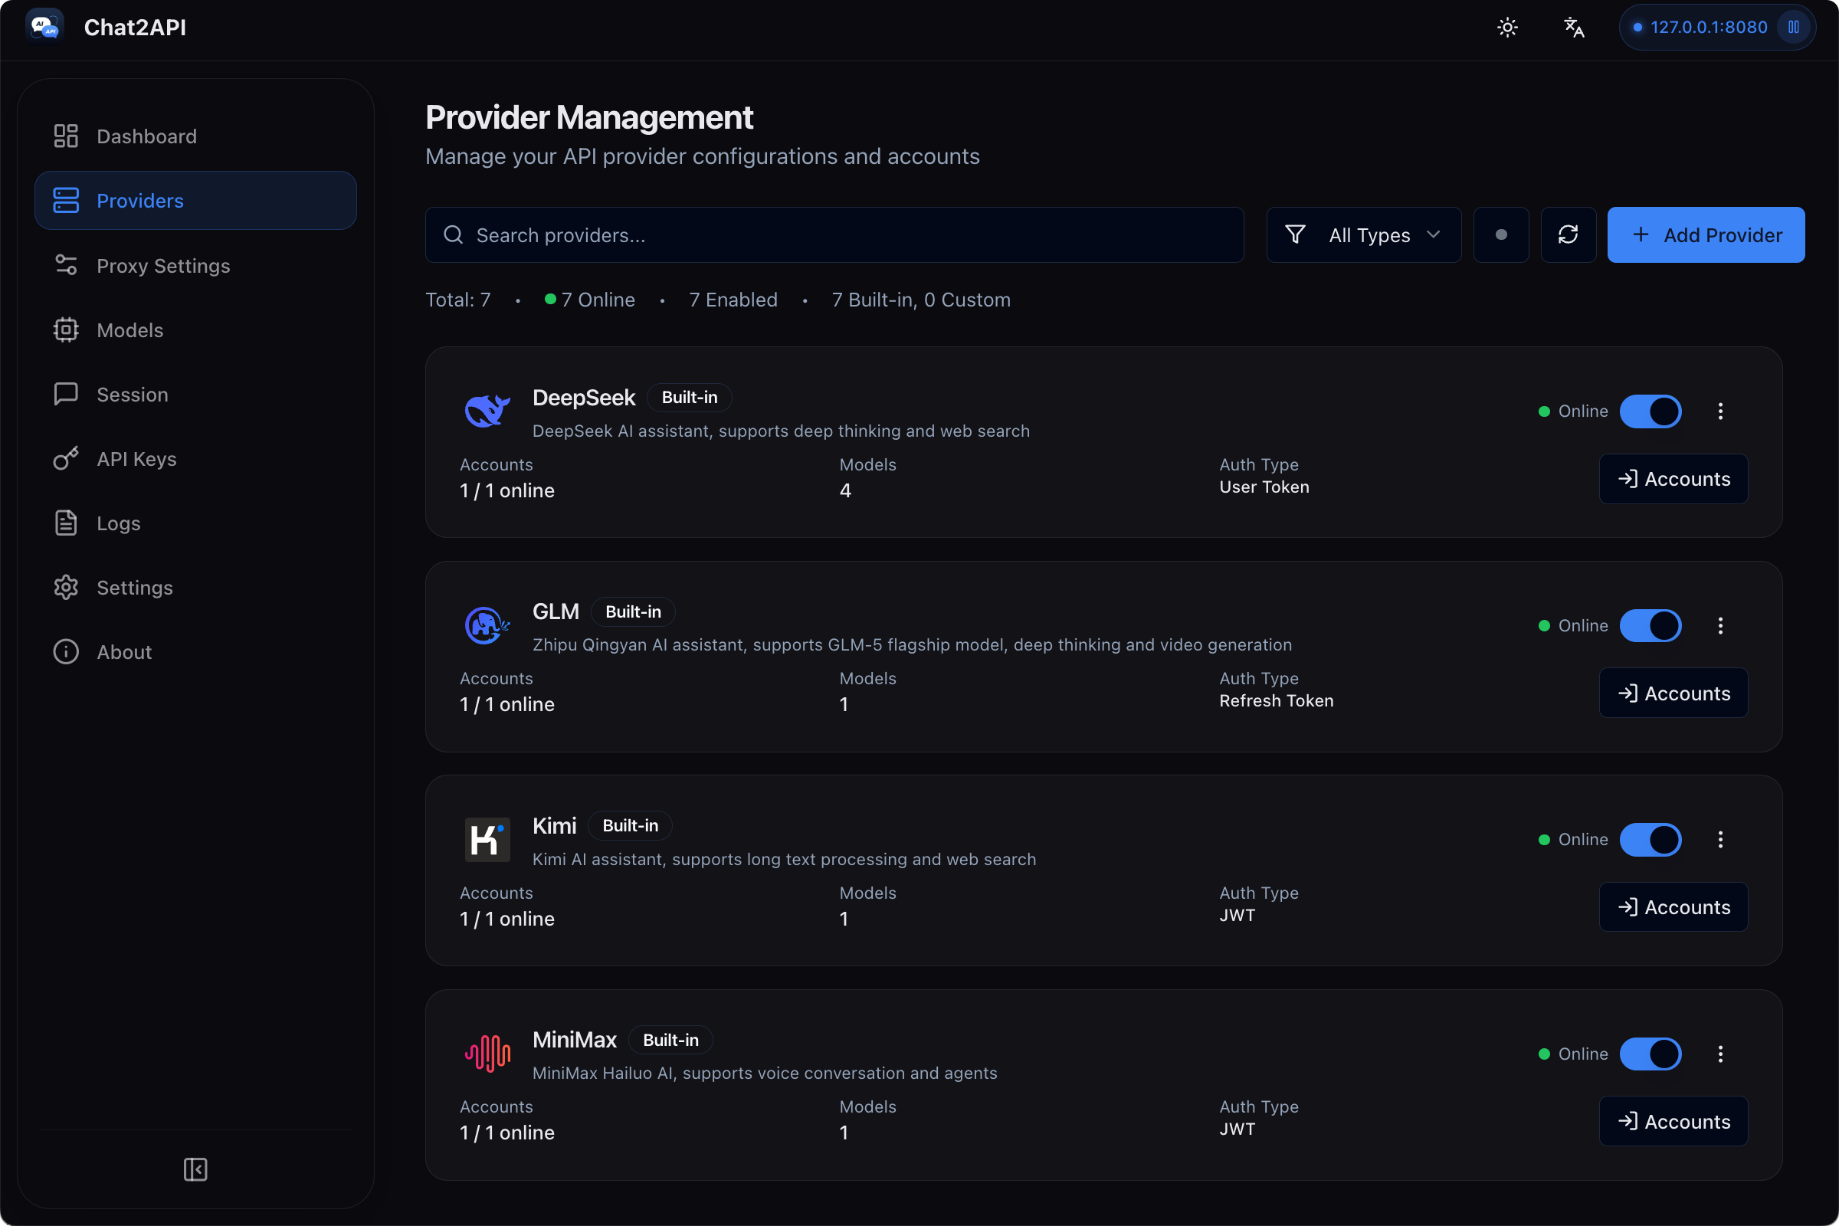Expand the All Types filter dropdown

(x=1364, y=234)
